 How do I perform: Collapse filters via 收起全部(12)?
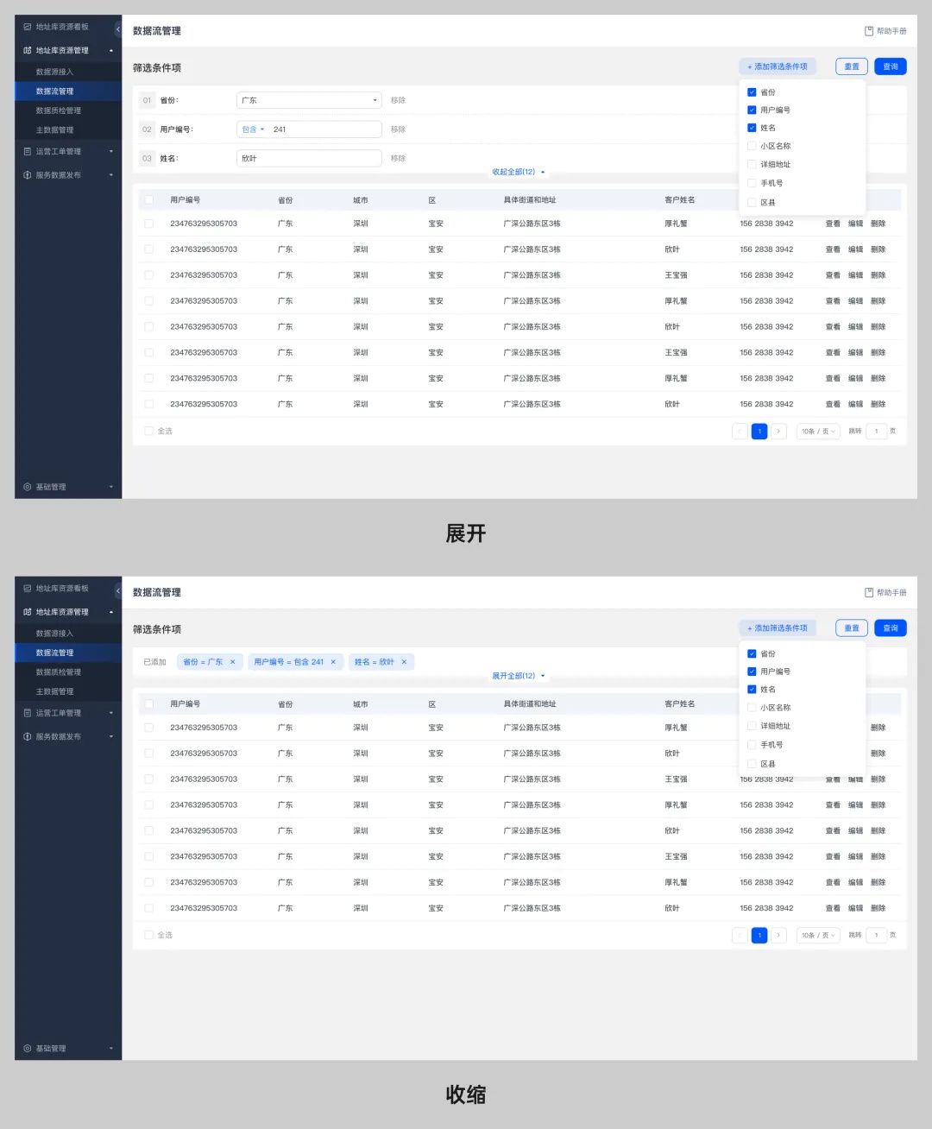click(x=518, y=172)
